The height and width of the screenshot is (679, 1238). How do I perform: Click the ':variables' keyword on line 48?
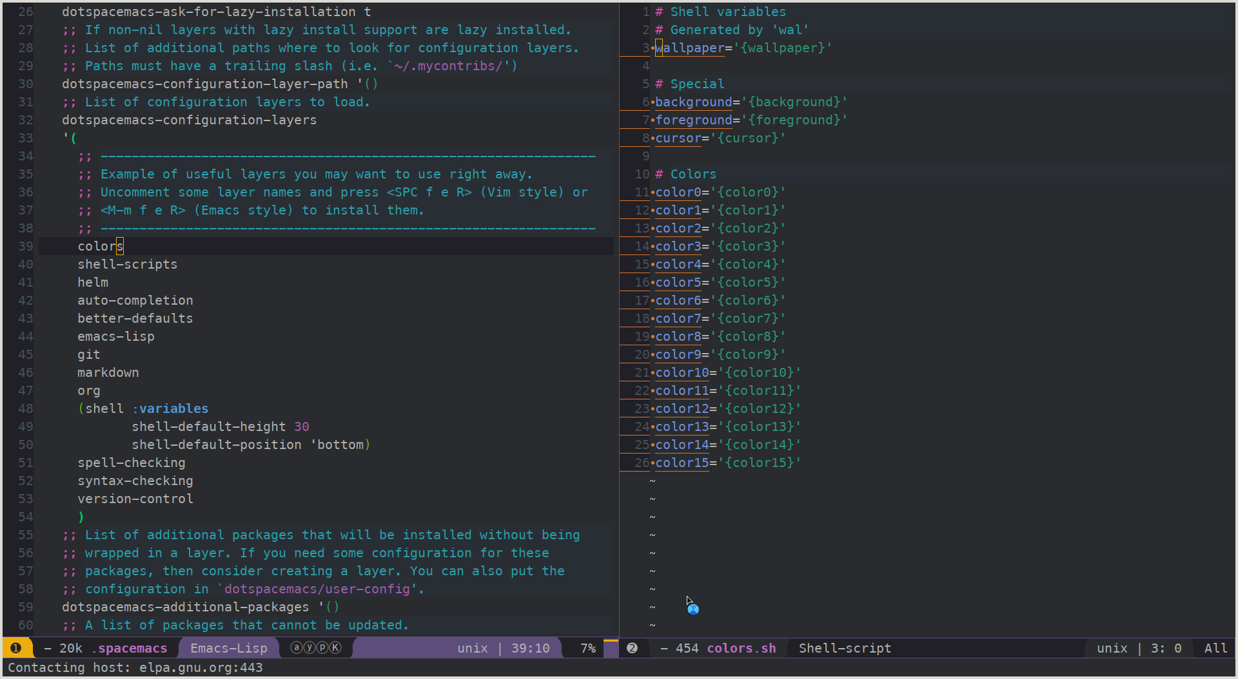tap(170, 408)
